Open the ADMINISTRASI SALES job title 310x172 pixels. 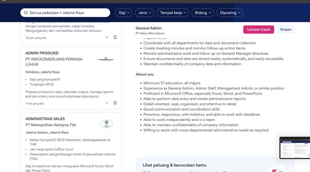pos(45,119)
